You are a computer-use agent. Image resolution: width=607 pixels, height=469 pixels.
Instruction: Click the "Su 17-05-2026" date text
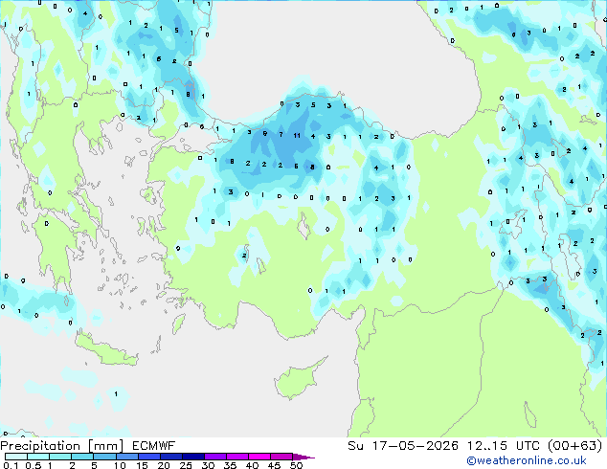(403, 446)
